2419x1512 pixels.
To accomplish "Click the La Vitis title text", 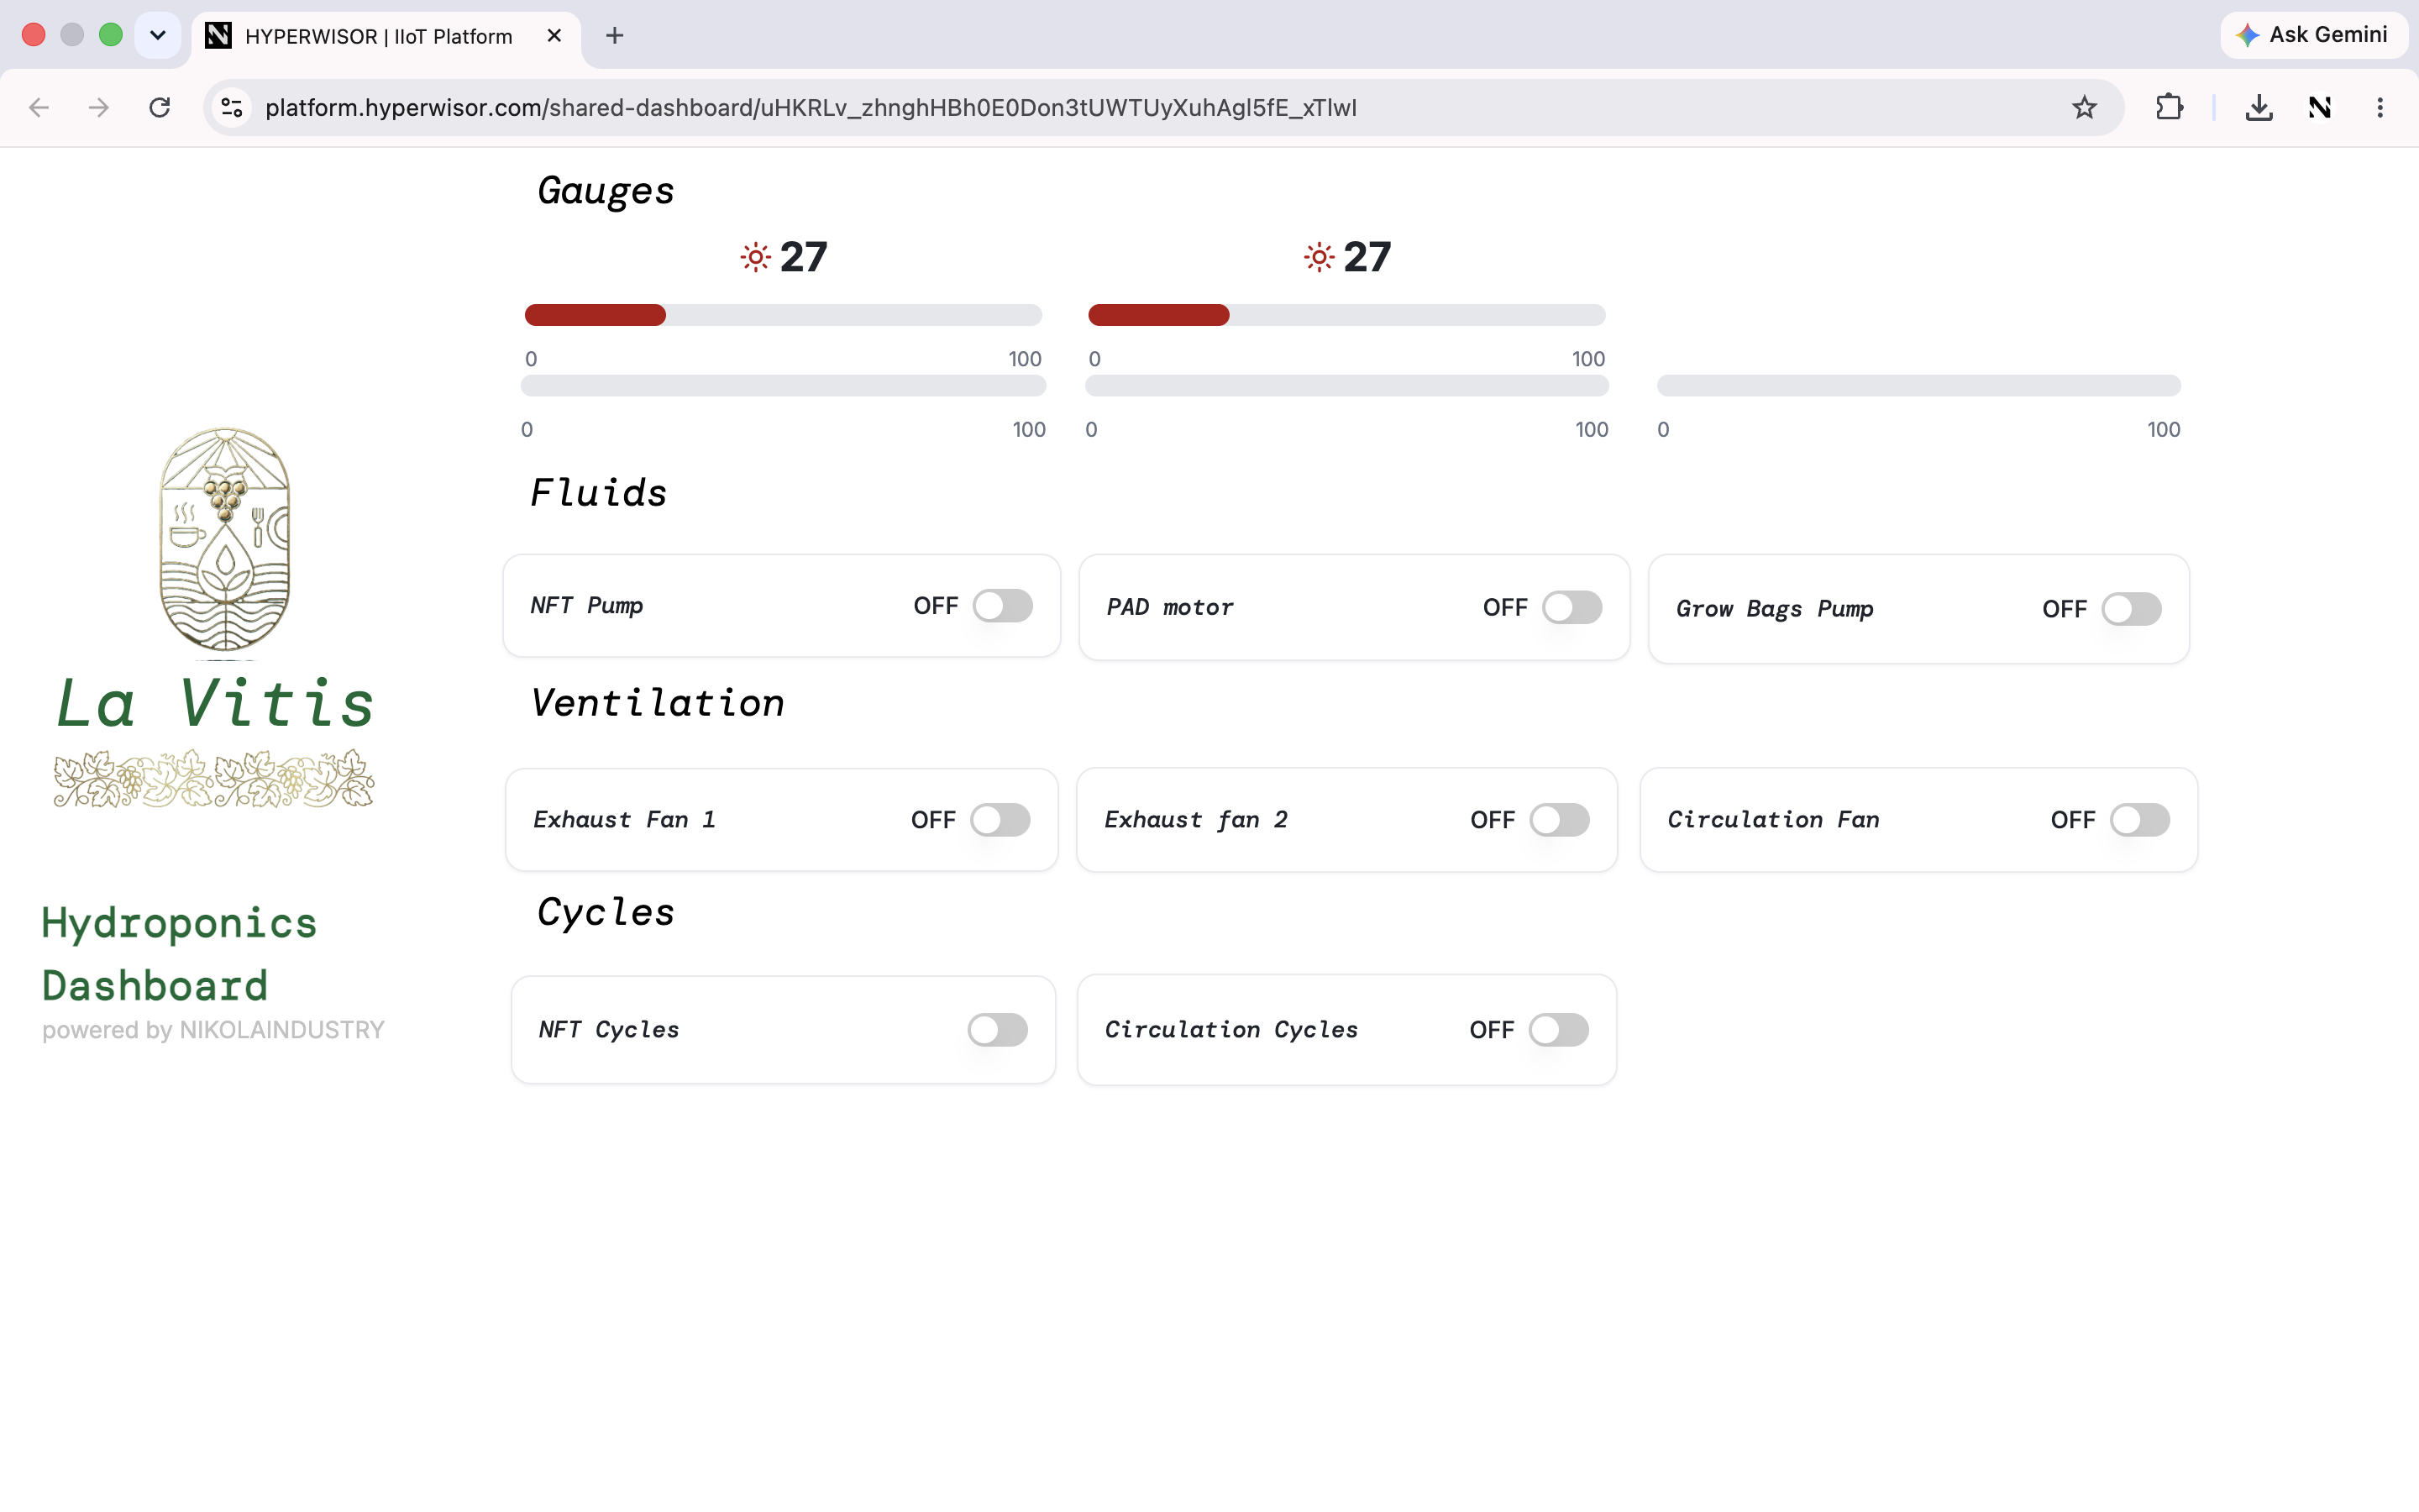I will (x=215, y=703).
